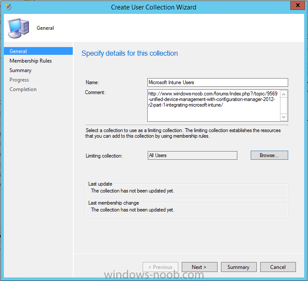Click the Summary button at bottom

click(239, 267)
